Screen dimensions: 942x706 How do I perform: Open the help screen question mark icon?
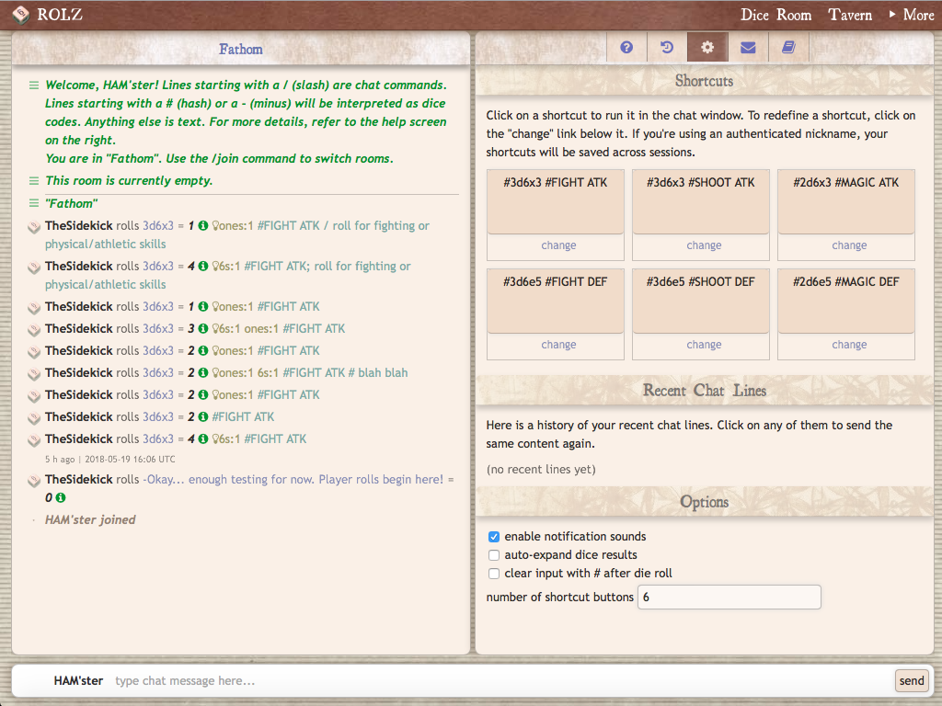(x=626, y=47)
